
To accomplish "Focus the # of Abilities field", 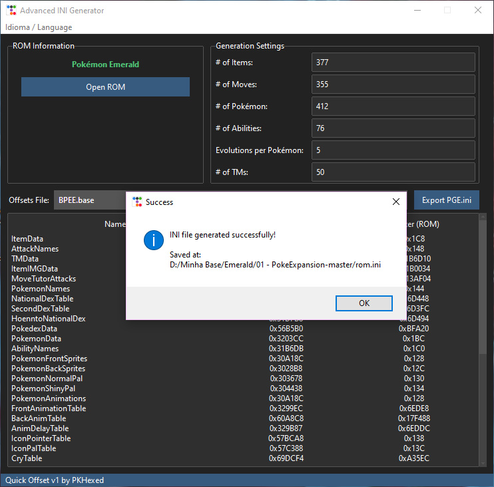I will (x=393, y=128).
